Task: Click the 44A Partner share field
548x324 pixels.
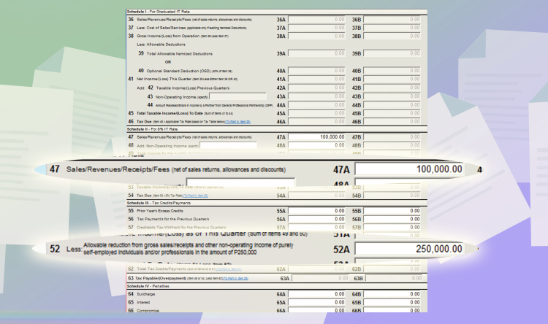Action: [316, 105]
